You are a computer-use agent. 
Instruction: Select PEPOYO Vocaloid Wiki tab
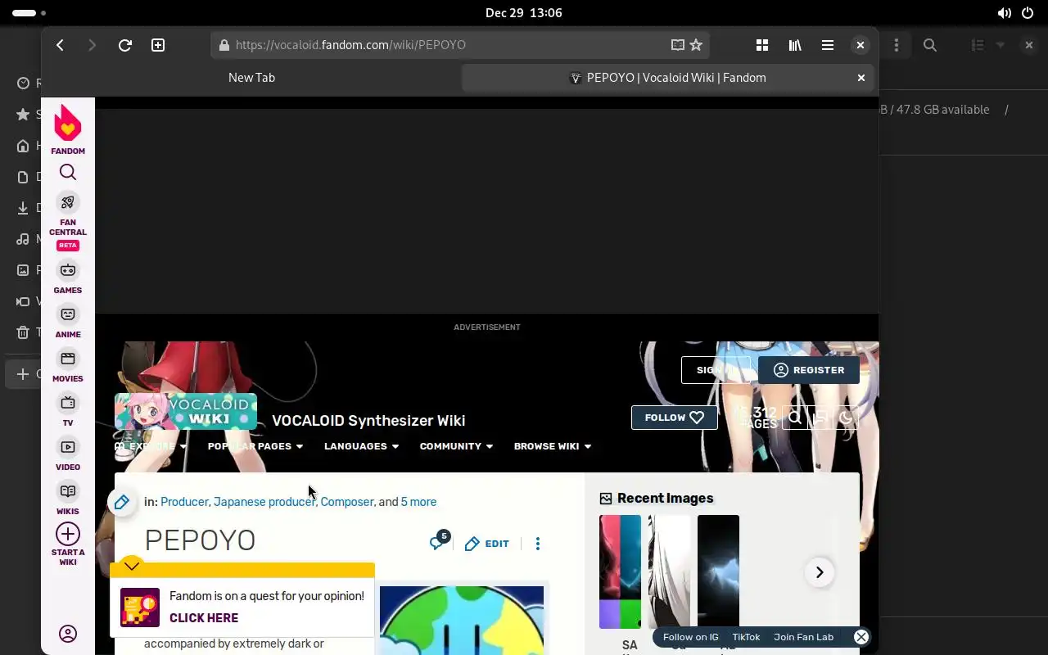(x=668, y=78)
